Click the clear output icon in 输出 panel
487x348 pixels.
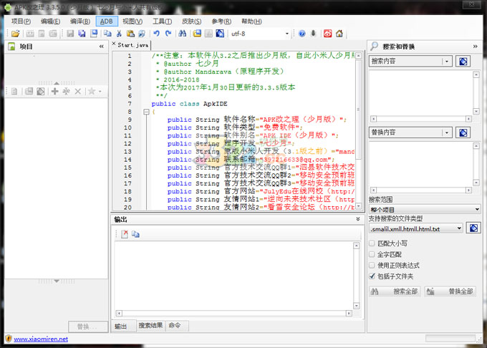[124, 234]
